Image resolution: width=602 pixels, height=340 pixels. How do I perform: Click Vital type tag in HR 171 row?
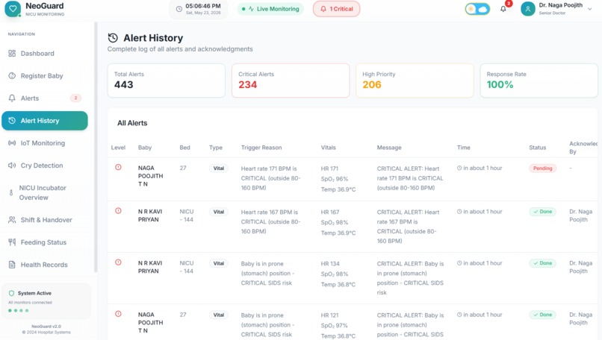tap(218, 169)
